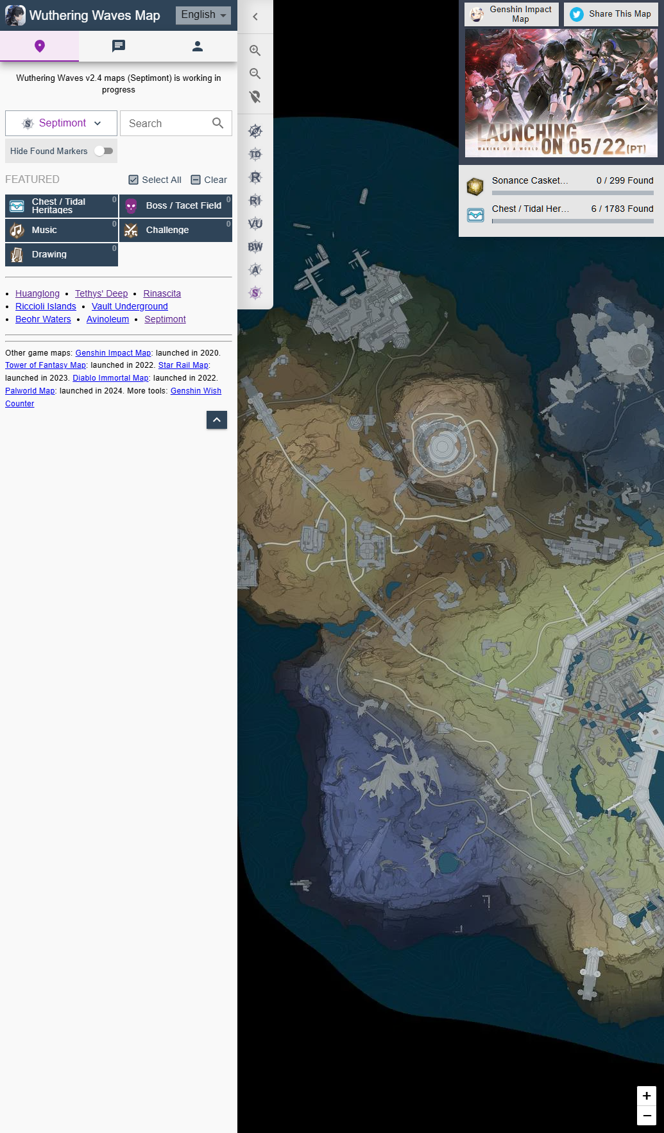The height and width of the screenshot is (1133, 664).
Task: Collapse the info panel with up chevron
Action: pyautogui.click(x=217, y=420)
